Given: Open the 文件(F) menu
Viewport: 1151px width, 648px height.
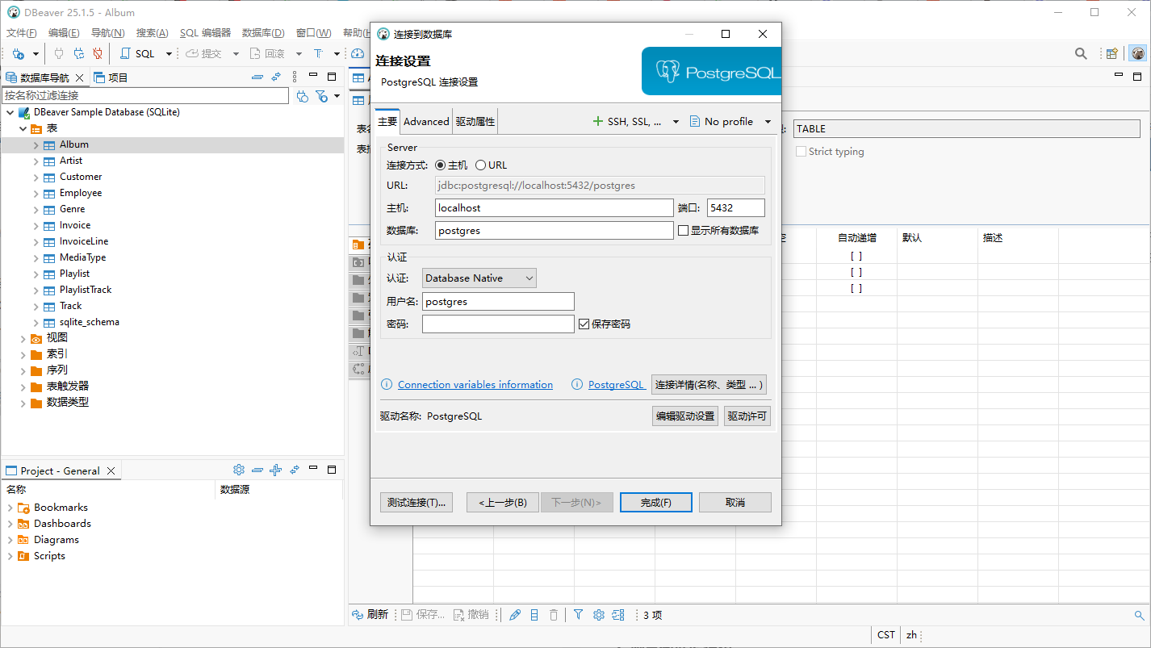Looking at the screenshot, I should (x=22, y=33).
